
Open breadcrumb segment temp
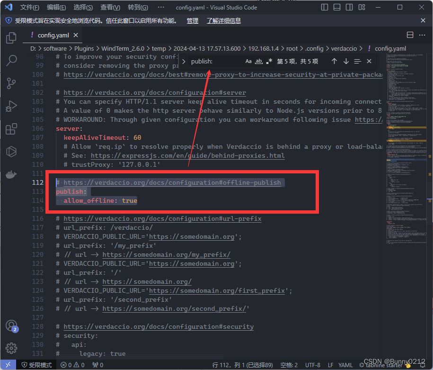click(159, 49)
